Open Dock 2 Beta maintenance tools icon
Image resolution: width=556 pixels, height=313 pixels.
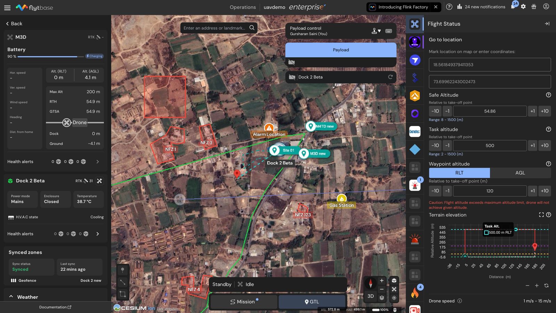(x=99, y=181)
